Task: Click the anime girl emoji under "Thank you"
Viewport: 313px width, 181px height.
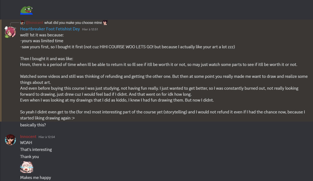Action: point(27,167)
